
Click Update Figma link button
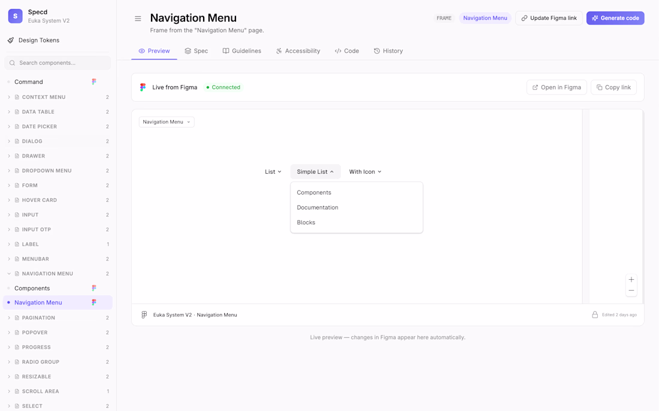(549, 18)
